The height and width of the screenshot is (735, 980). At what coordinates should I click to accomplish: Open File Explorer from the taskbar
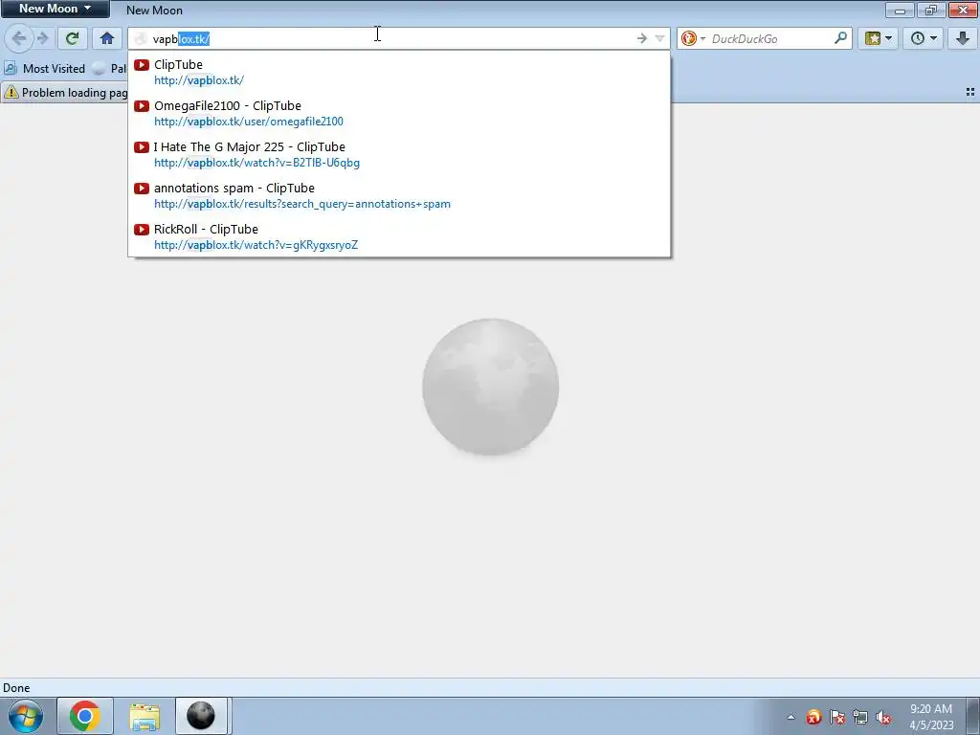pyautogui.click(x=145, y=716)
